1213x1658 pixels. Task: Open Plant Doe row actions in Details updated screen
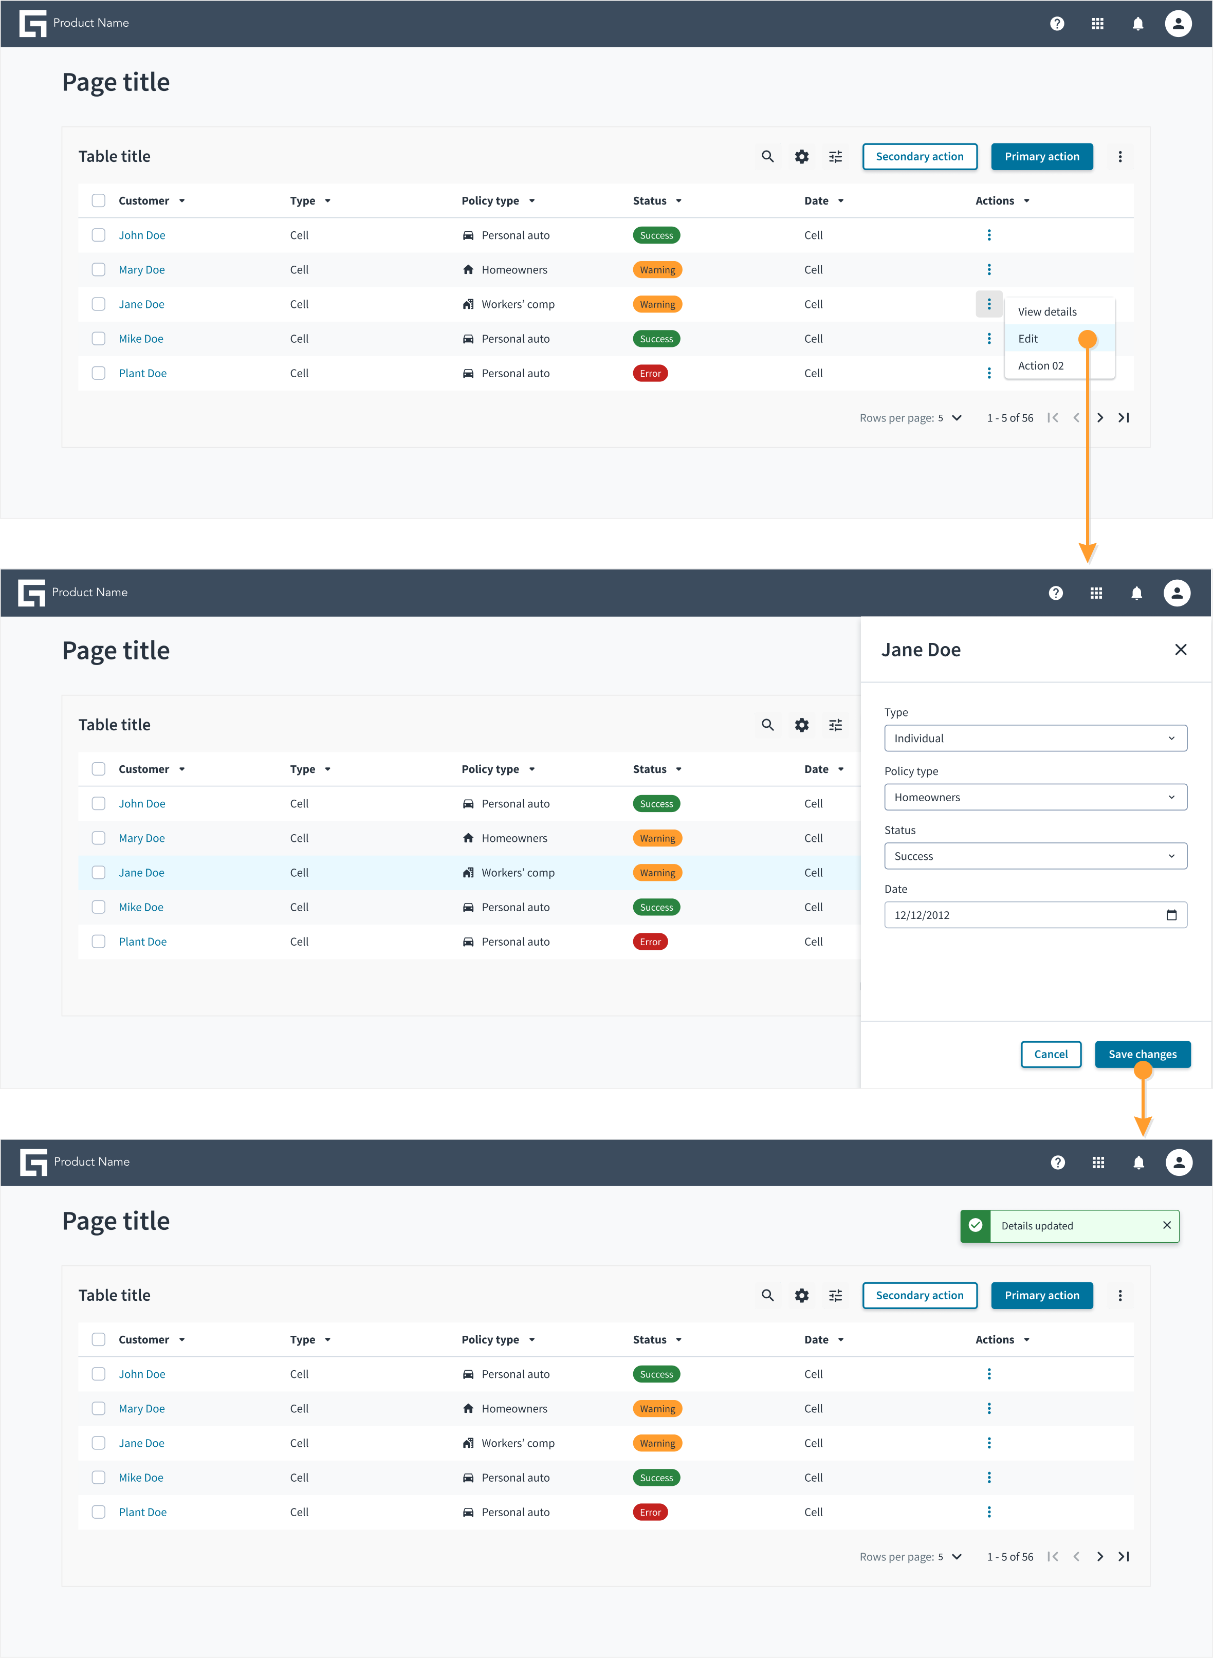pyautogui.click(x=988, y=1512)
